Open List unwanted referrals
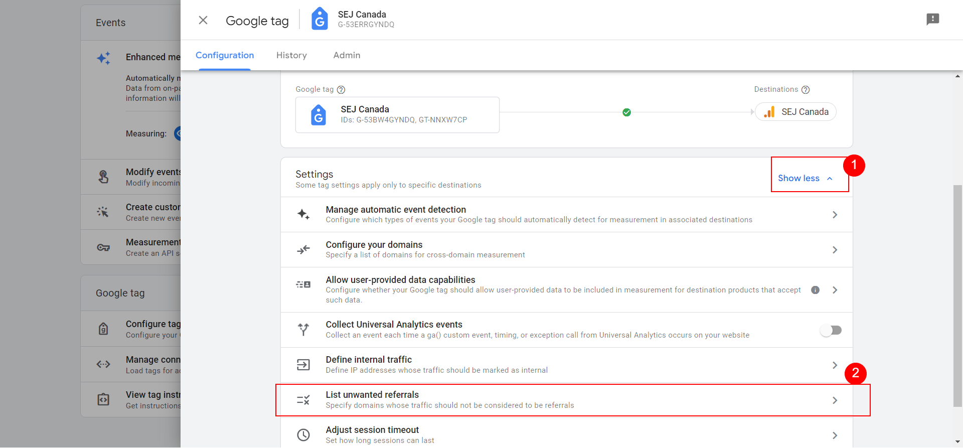This screenshot has width=963, height=448. [x=567, y=400]
